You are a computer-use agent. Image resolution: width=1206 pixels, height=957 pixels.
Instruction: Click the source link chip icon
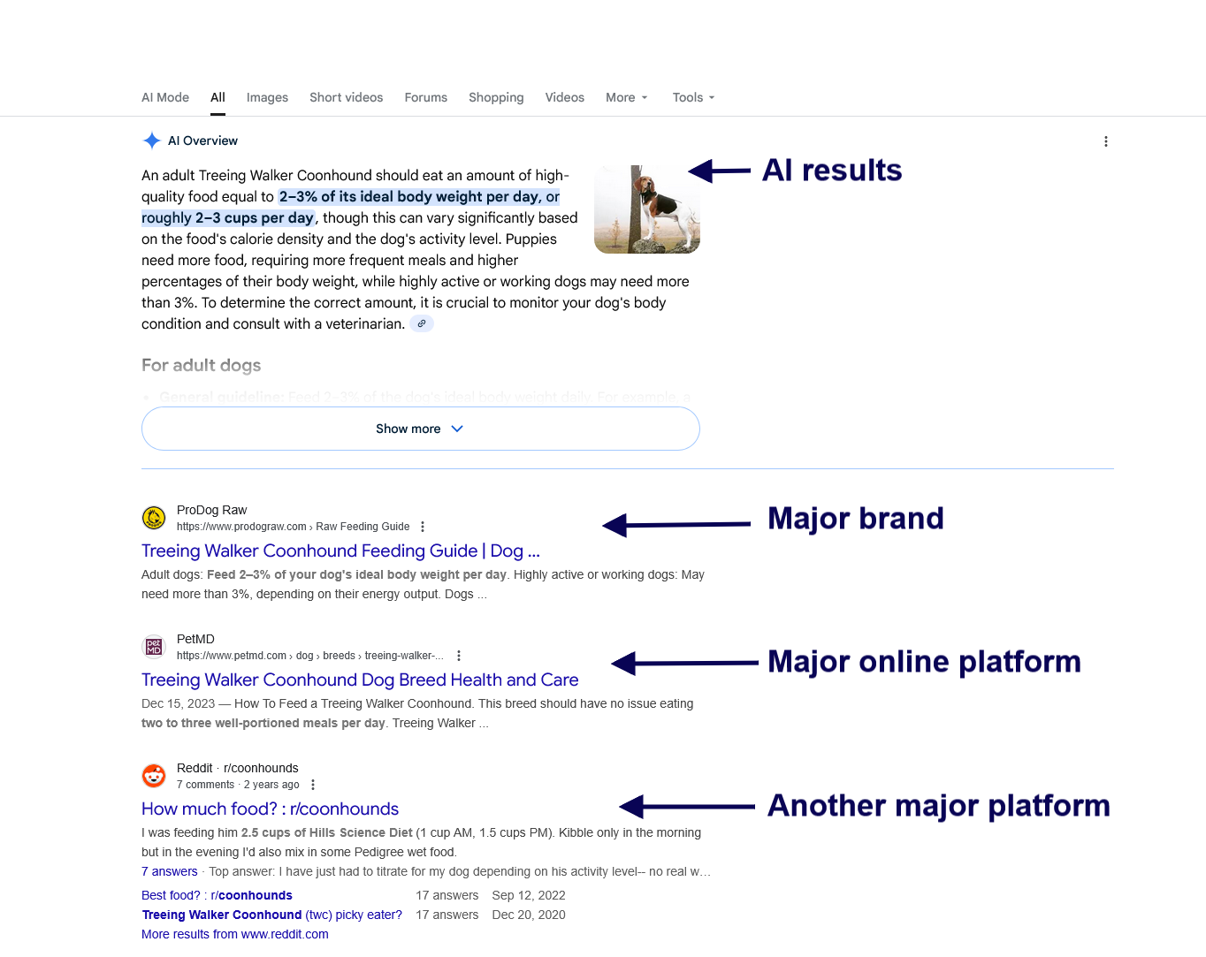coord(422,323)
